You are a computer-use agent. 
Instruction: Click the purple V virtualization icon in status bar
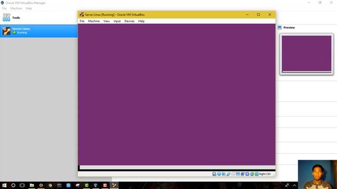point(247,174)
